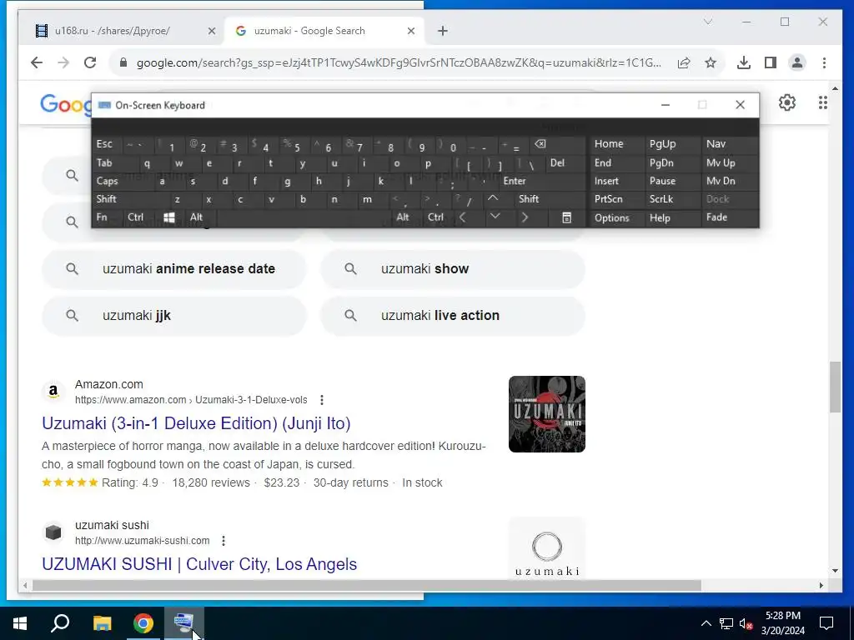Open Google quick settings gear
The image size is (854, 640).
click(x=787, y=102)
